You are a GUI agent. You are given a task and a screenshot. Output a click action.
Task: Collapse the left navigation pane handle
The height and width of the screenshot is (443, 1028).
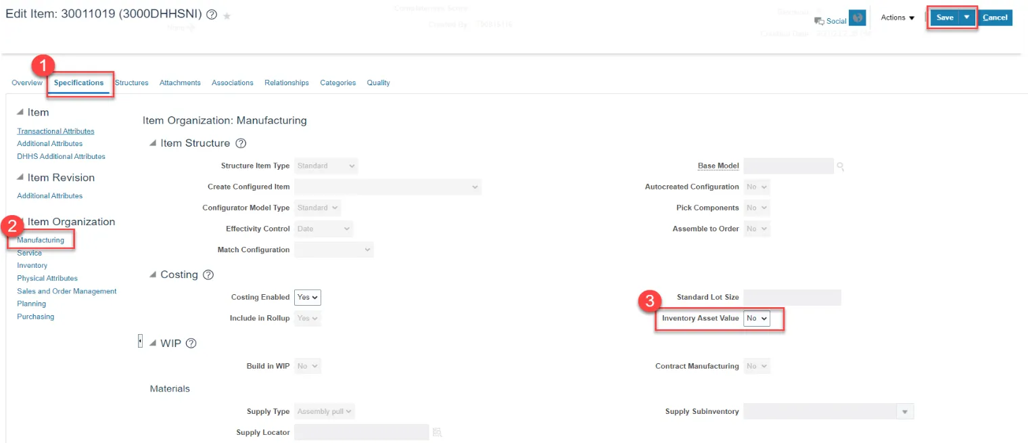click(x=140, y=341)
